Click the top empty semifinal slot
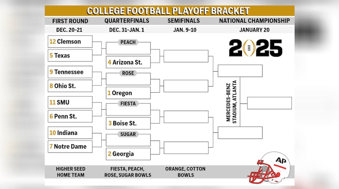The height and width of the screenshot is (189, 339). tap(185, 56)
